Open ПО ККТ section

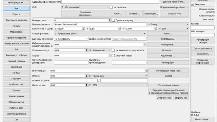coord(16,73)
